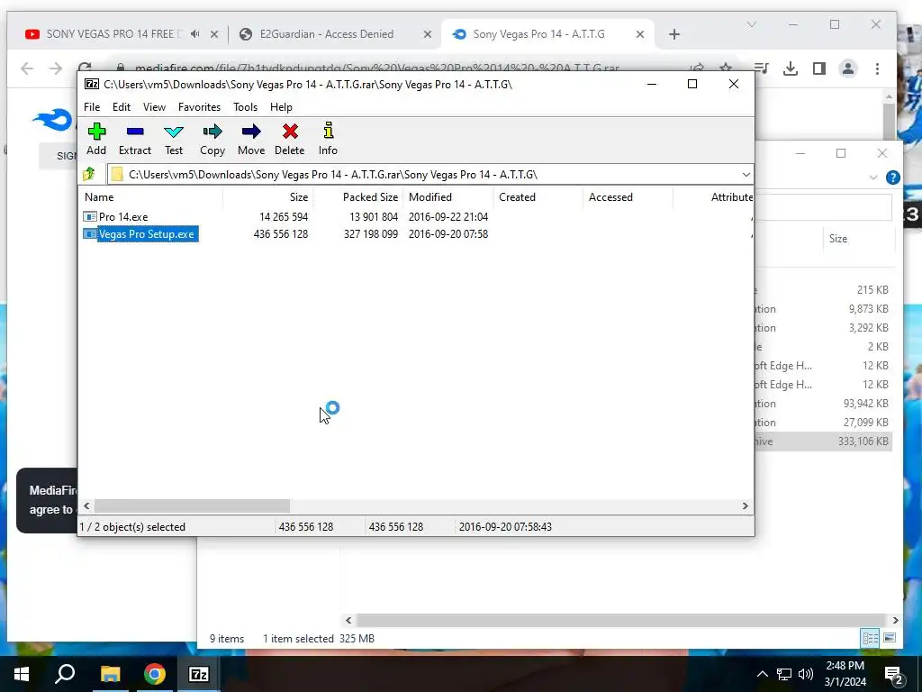Click the Pro 14.exe file icon
Viewport: 922px width, 692px height.
pos(90,216)
